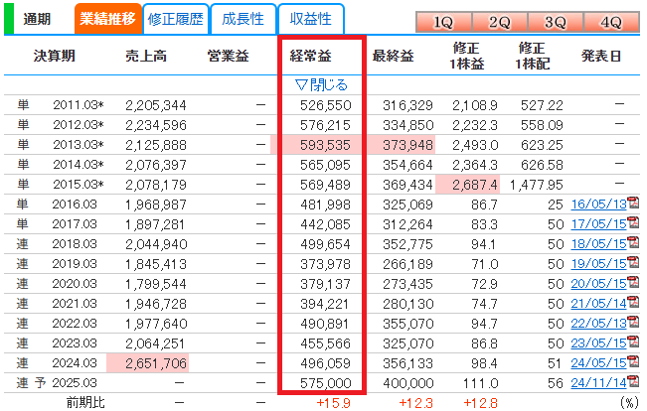Image resolution: width=647 pixels, height=411 pixels.
Task: Select sales value 2,205,344
Action: pyautogui.click(x=156, y=105)
